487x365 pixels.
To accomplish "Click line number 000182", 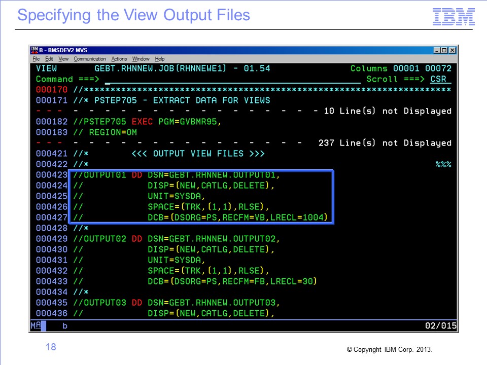I will (52, 122).
